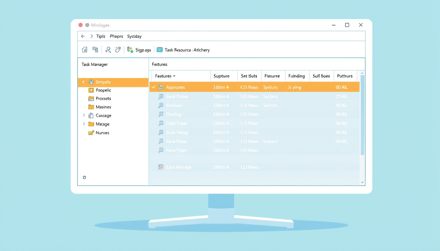The width and height of the screenshot is (440, 251).
Task: Click the gear icon at sidebar bottom
Action: point(84,177)
